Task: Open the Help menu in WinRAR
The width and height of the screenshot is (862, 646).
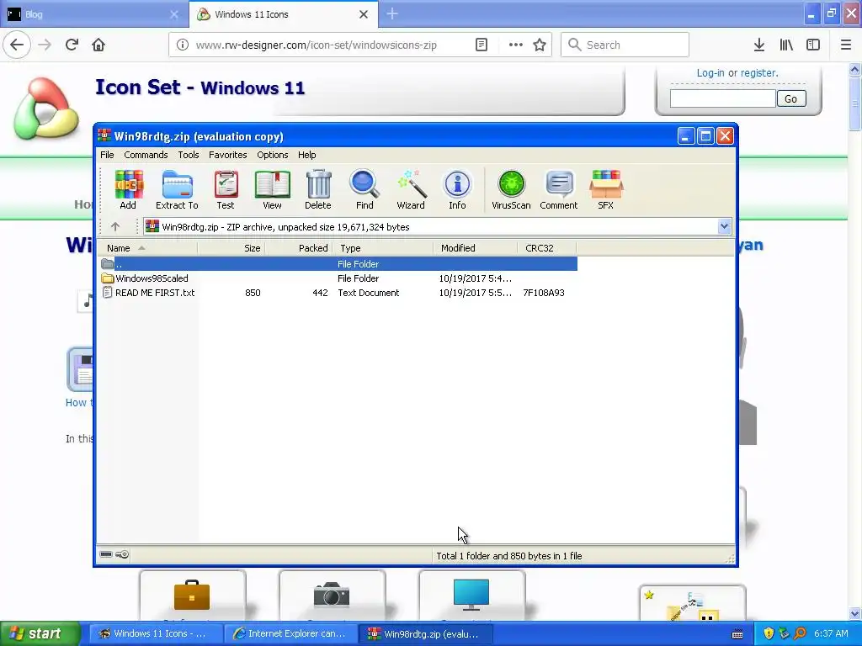Action: 306,155
